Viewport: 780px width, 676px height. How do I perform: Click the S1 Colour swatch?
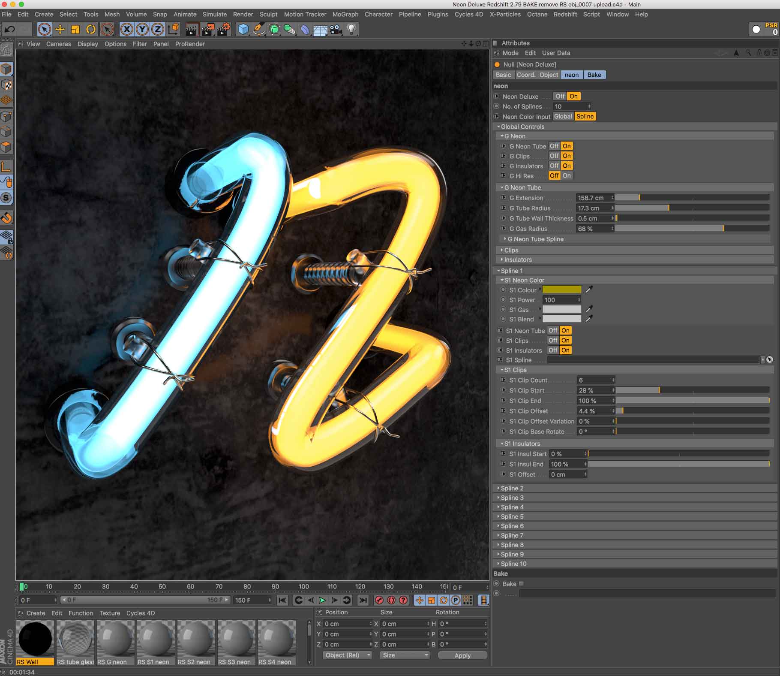(x=562, y=290)
